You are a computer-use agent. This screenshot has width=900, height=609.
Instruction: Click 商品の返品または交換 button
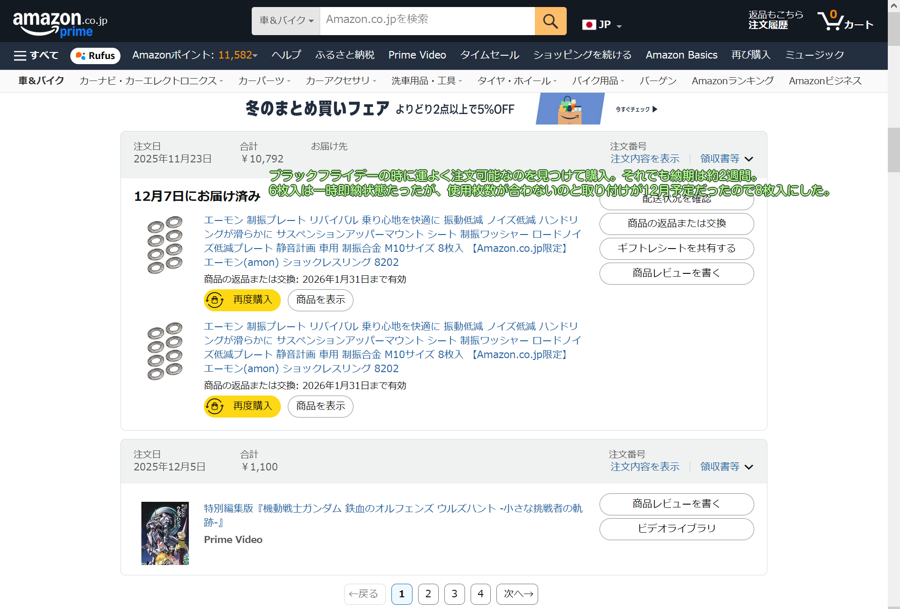(x=676, y=224)
